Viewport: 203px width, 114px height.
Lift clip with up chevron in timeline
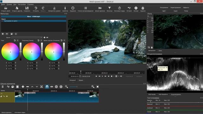pyautogui.click(x=32, y=87)
